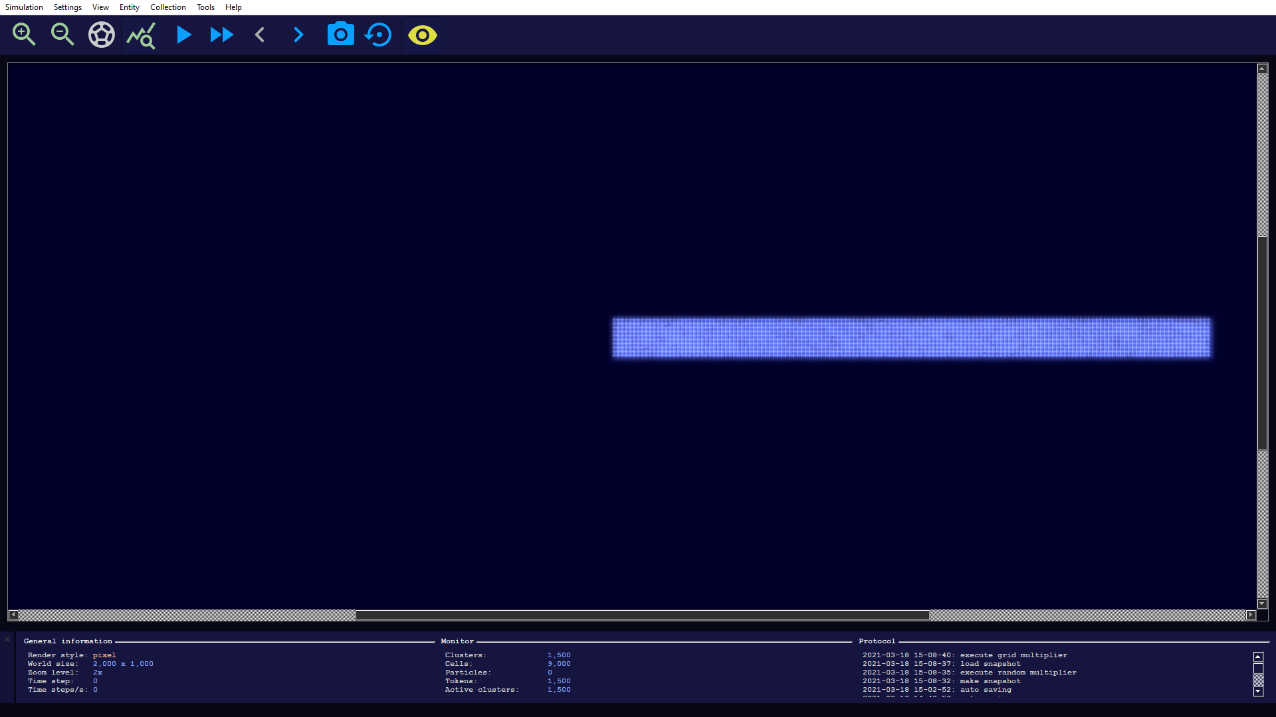
Task: Step forward with the right chevron
Action: point(298,35)
